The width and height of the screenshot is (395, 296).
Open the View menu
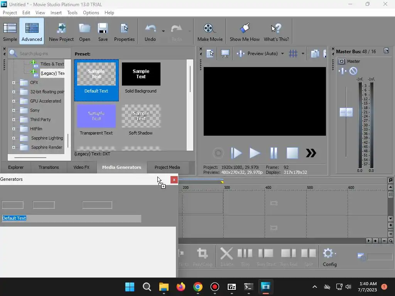point(40,13)
